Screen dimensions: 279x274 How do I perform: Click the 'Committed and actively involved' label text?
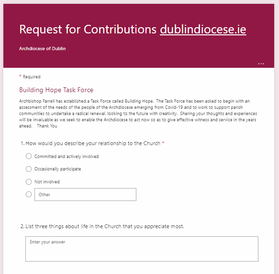(x=67, y=157)
